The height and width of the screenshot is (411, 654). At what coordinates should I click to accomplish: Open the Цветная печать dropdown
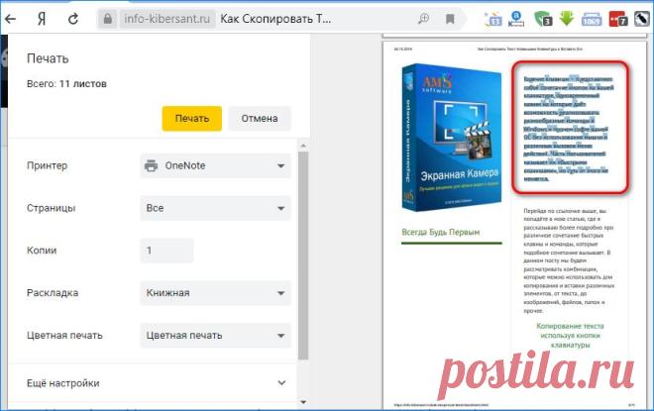pyautogui.click(x=215, y=336)
